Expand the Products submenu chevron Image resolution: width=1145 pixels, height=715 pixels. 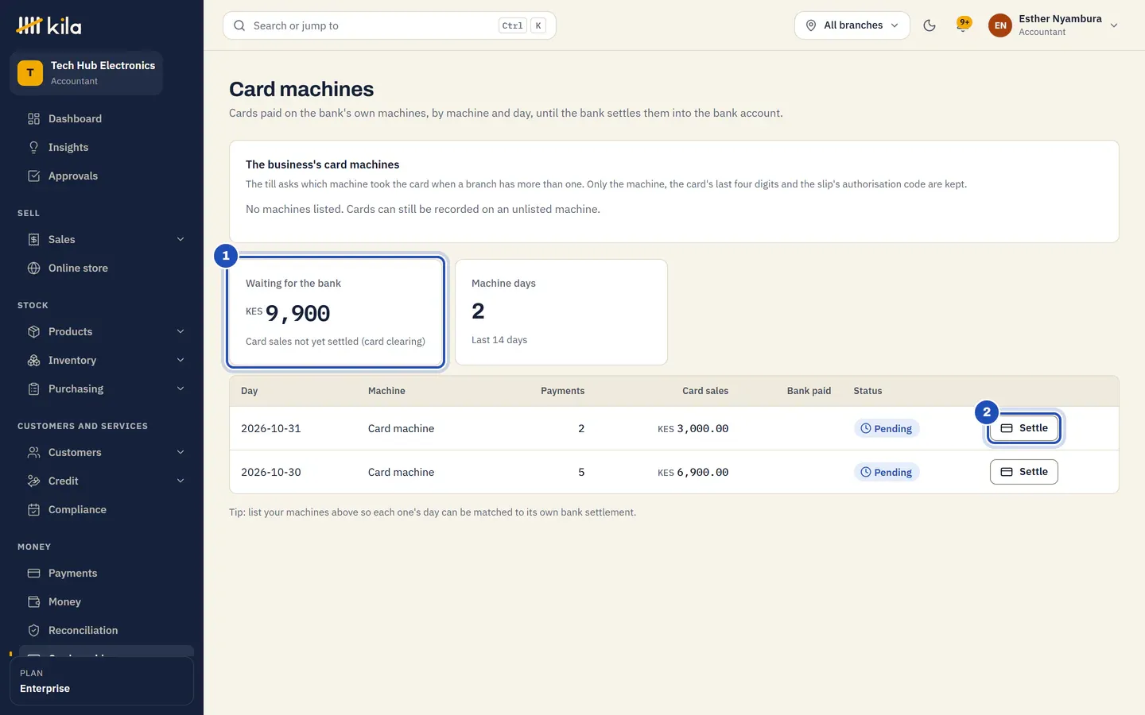[180, 331]
